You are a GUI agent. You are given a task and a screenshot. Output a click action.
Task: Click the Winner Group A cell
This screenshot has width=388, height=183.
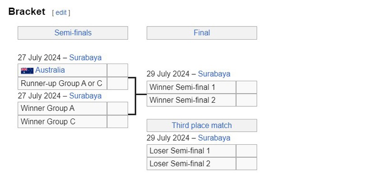(62, 109)
